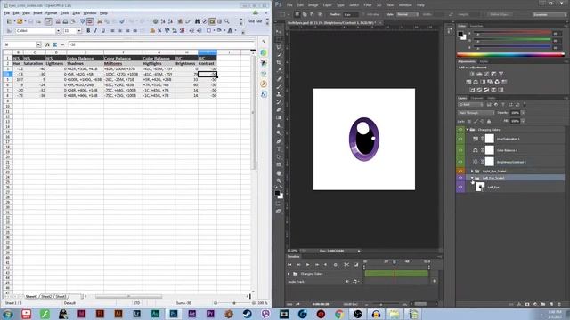Open the font name dropdown in Calc
The height and width of the screenshot is (320, 570).
click(58, 31)
